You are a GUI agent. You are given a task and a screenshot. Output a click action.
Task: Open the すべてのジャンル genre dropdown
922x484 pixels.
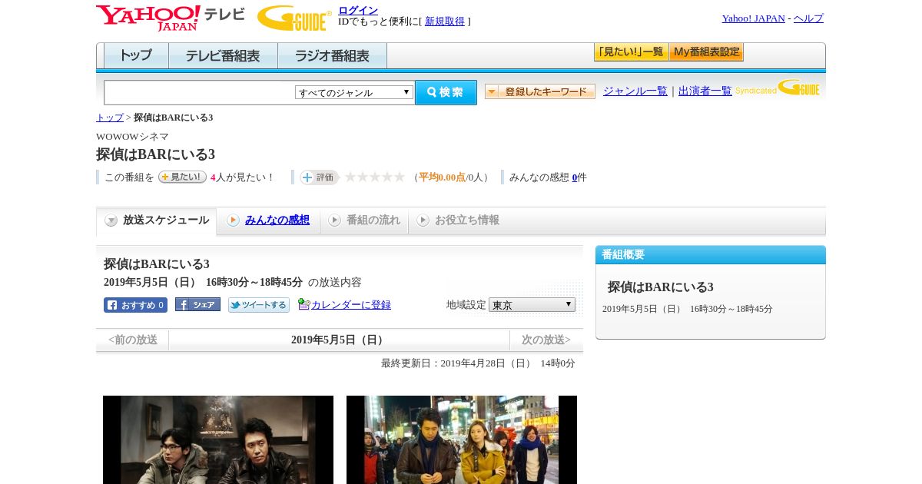tap(354, 92)
